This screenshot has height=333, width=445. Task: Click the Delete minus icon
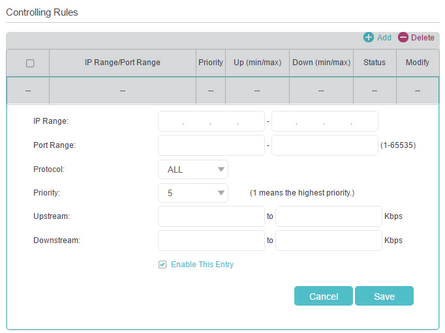[403, 37]
